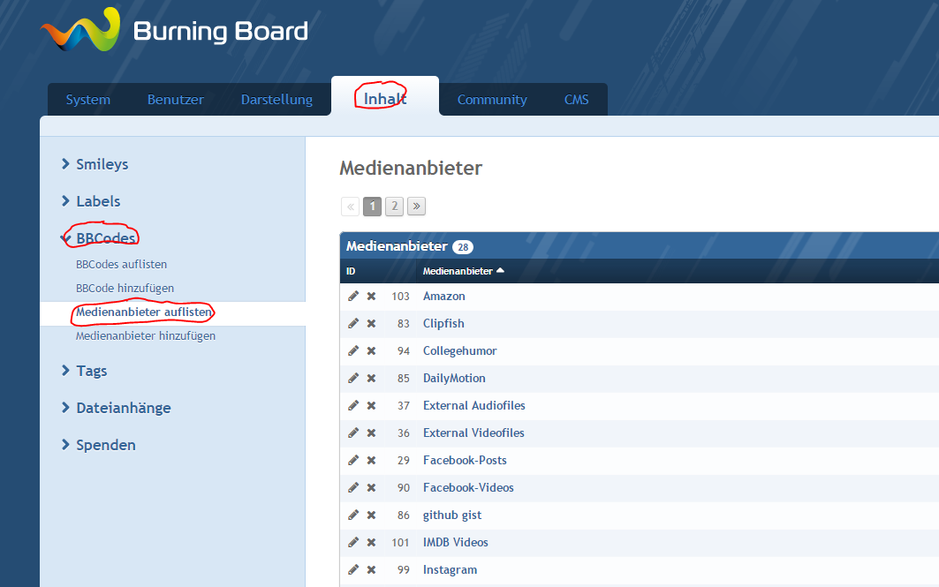Expand the Labels section

pyautogui.click(x=97, y=201)
